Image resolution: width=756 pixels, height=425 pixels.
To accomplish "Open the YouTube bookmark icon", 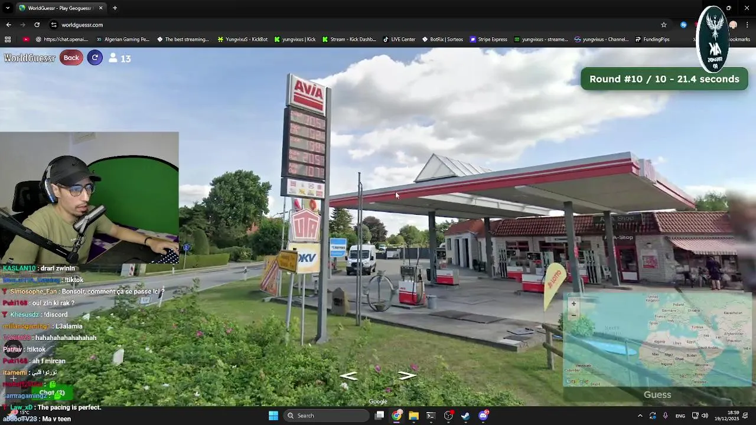I will coord(26,40).
